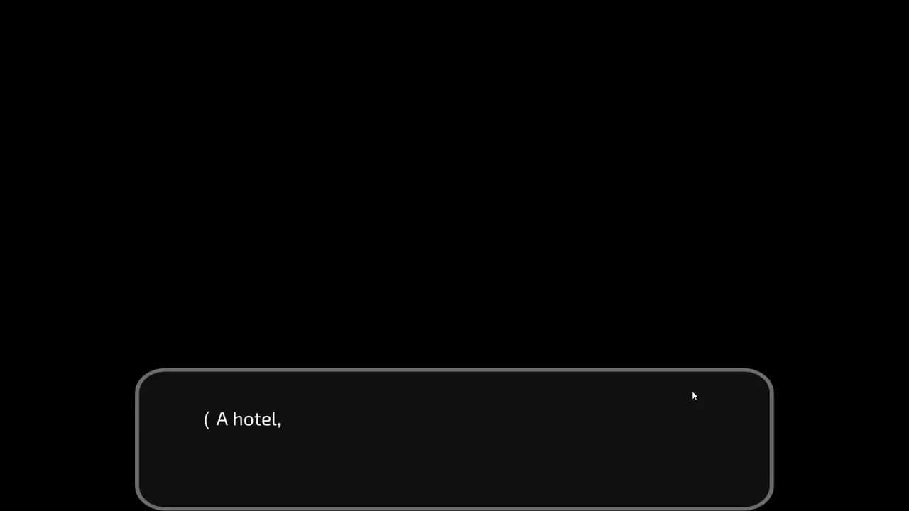The height and width of the screenshot is (511, 909).
Task: Click the black area left of the dialogue box
Action: 67,440
